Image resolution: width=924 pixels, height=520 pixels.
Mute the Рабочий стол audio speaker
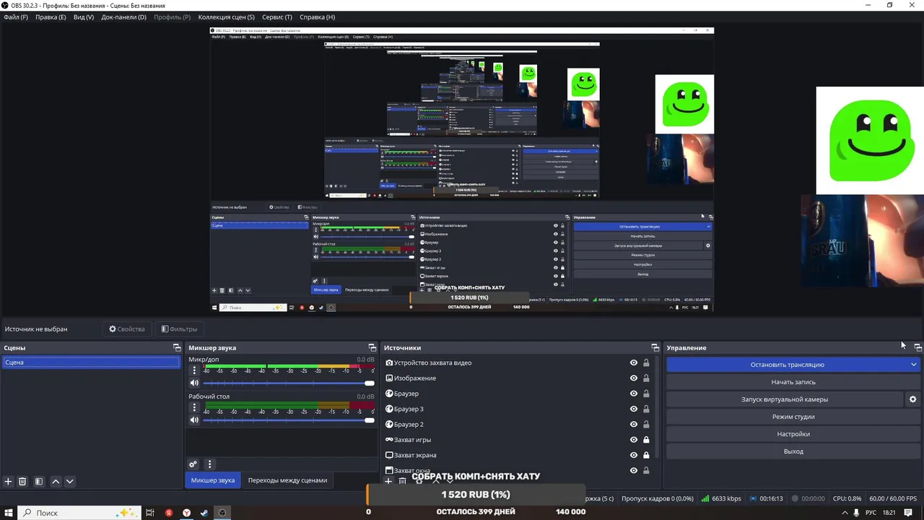(x=194, y=420)
